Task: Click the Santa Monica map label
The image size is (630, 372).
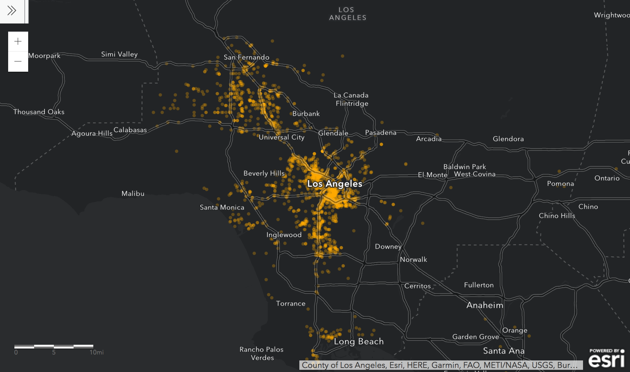Action: [x=222, y=207]
